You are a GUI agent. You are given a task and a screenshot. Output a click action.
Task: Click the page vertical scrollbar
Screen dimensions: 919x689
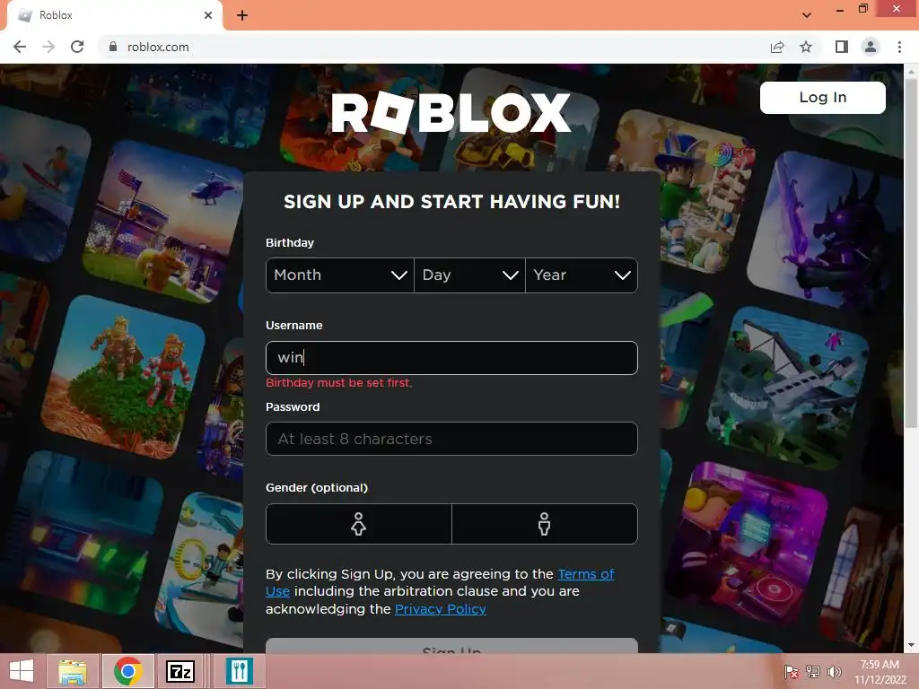pyautogui.click(x=911, y=252)
